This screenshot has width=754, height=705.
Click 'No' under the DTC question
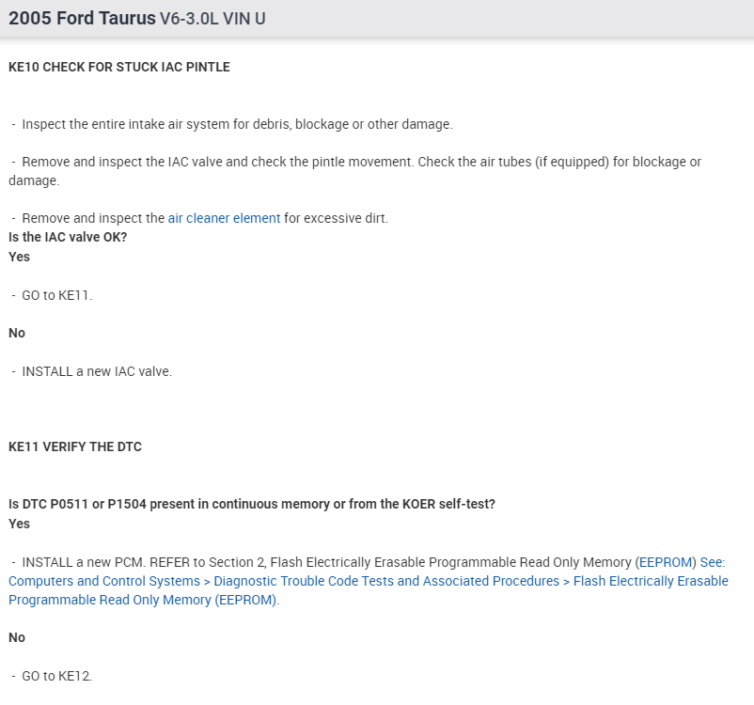(17, 637)
